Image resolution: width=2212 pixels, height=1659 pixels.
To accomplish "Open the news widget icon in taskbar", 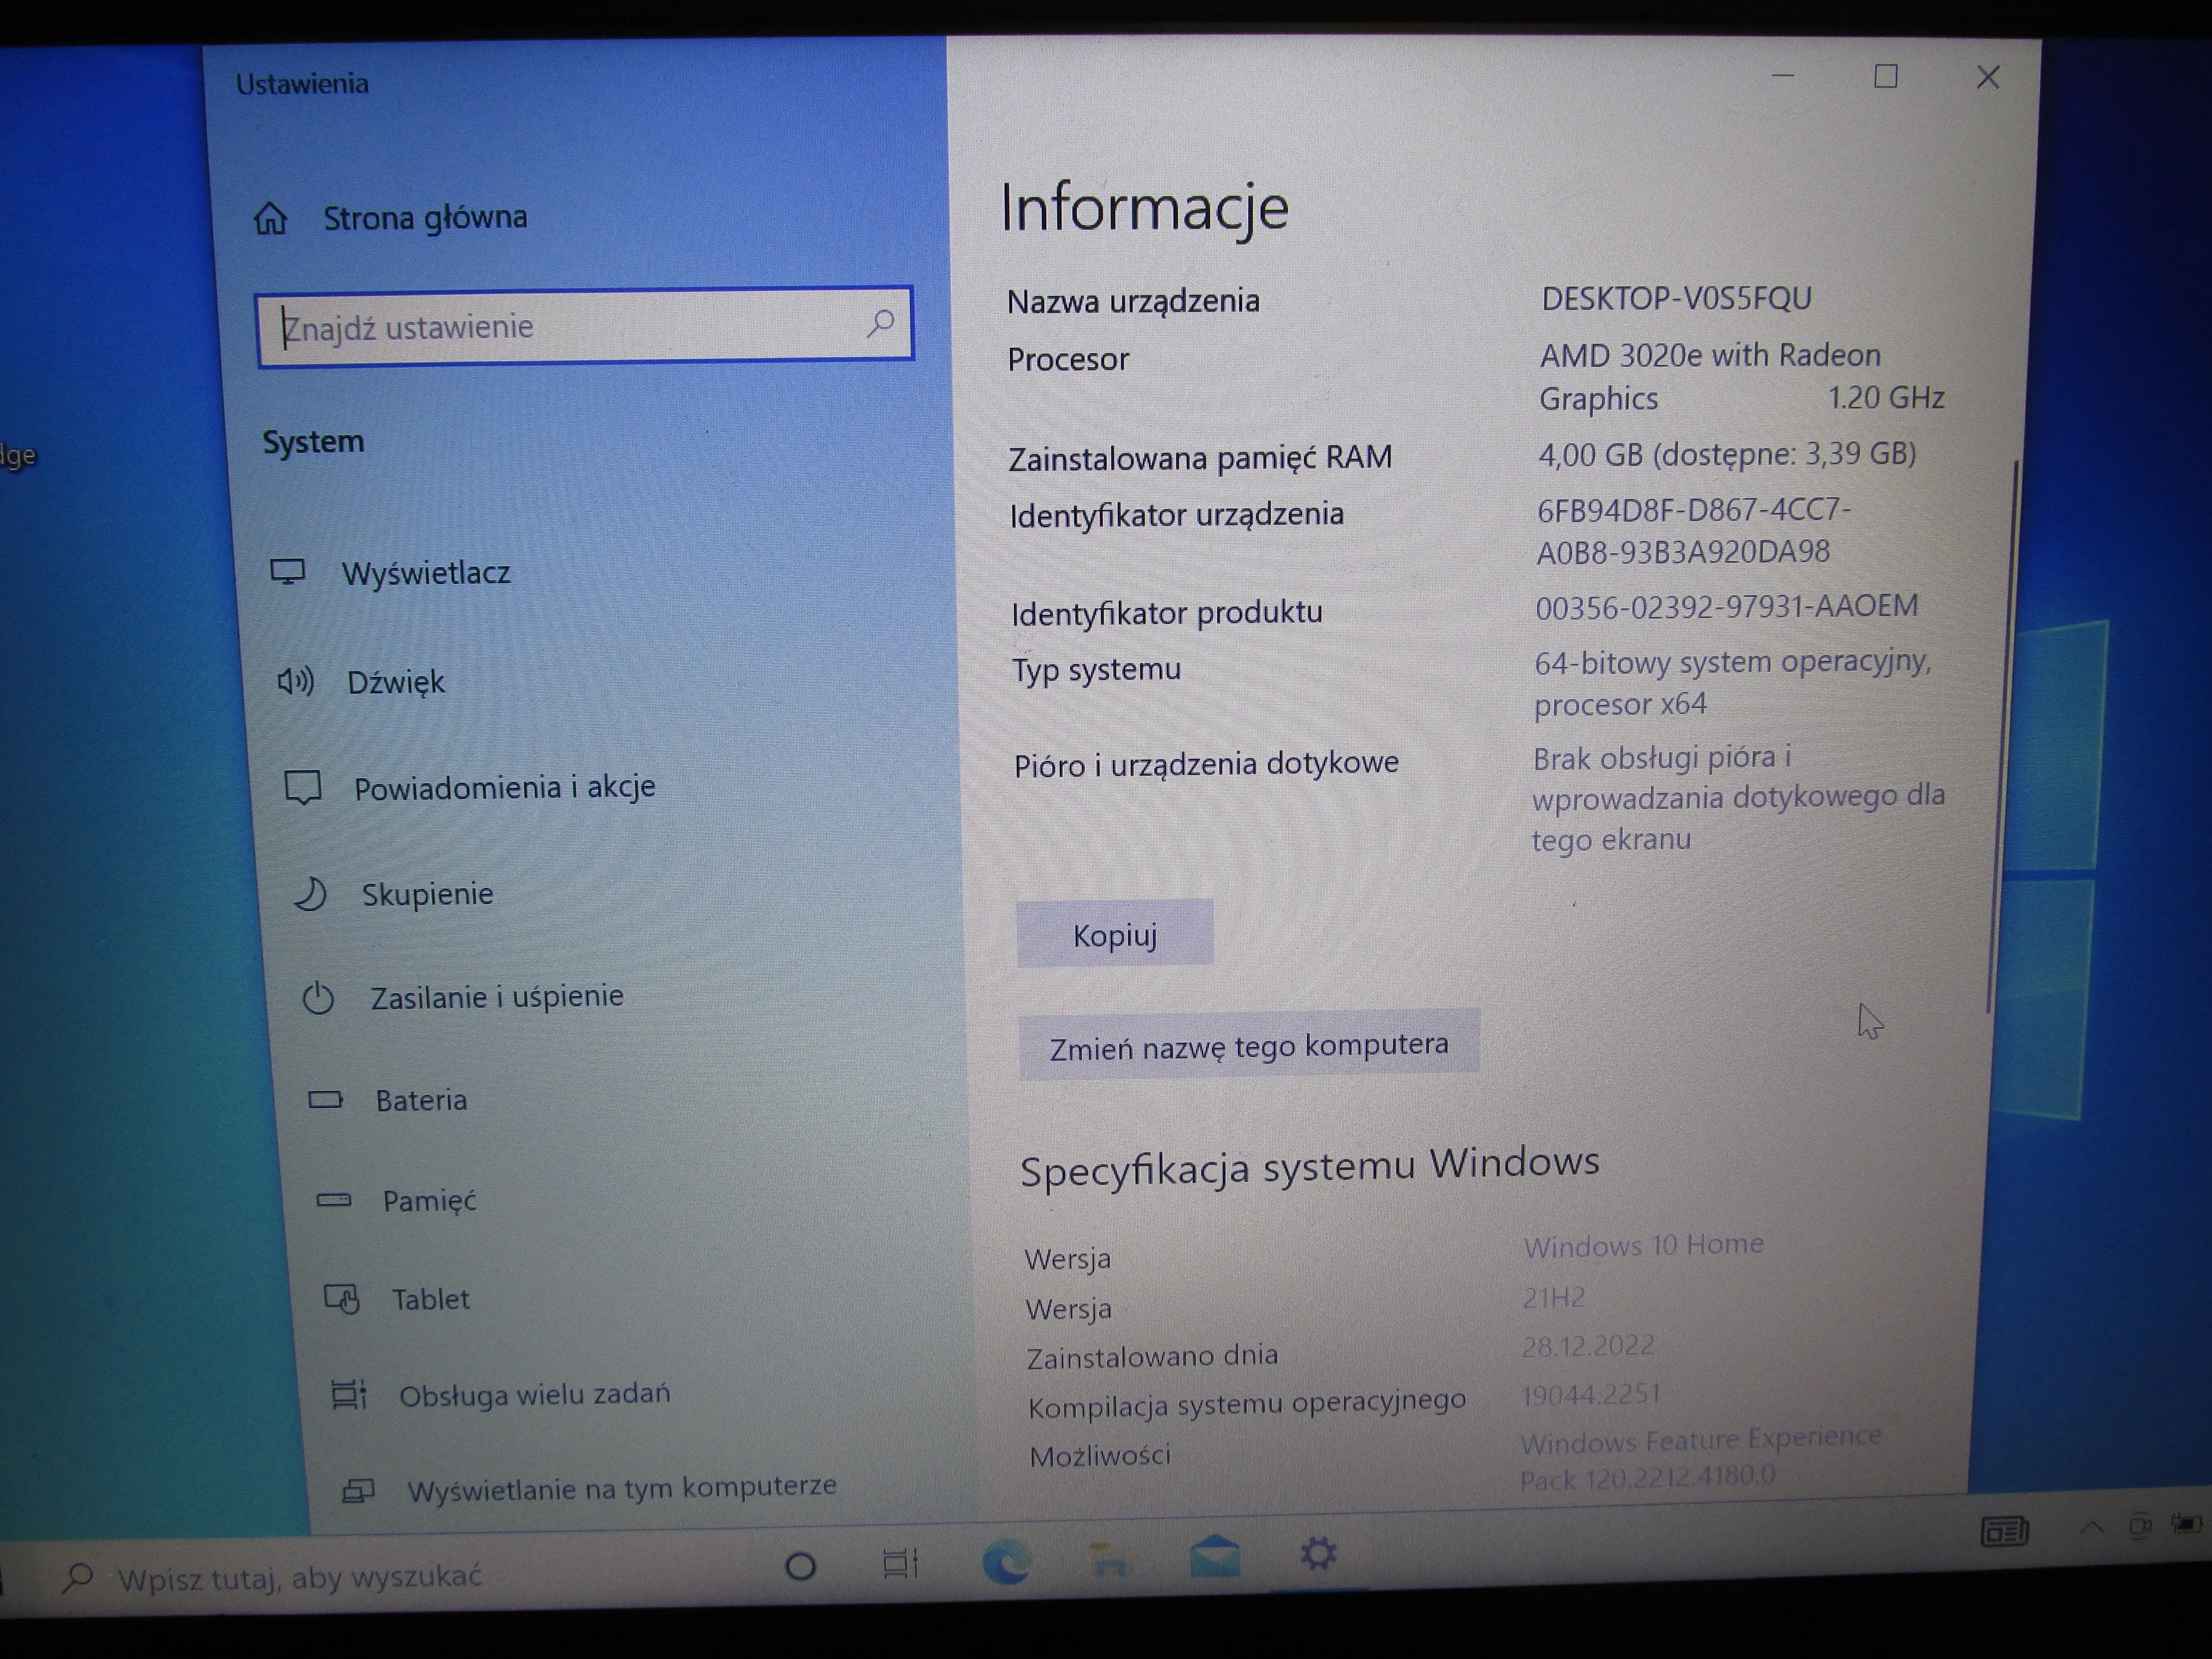I will [x=2005, y=1530].
